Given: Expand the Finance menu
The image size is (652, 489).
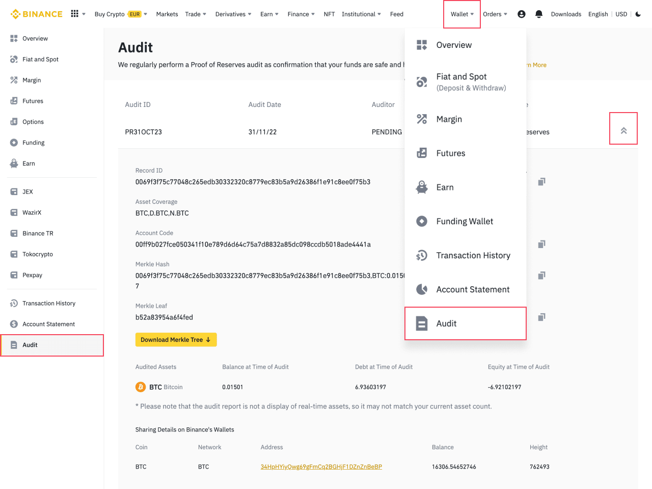Looking at the screenshot, I should click(301, 14).
